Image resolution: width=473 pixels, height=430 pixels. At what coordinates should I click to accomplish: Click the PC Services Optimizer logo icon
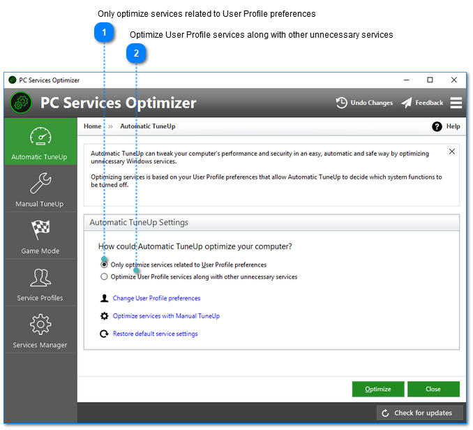[22, 103]
